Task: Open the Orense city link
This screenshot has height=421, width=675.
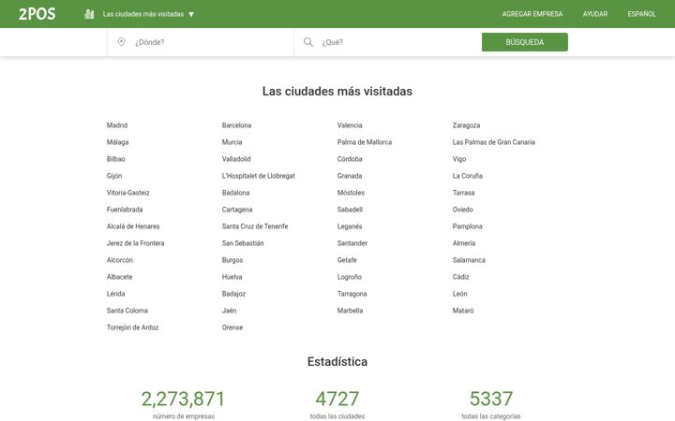Action: click(x=232, y=327)
